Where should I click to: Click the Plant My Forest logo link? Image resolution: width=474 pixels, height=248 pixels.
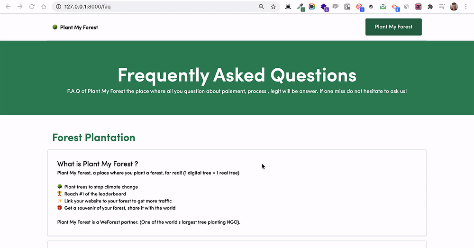[75, 27]
